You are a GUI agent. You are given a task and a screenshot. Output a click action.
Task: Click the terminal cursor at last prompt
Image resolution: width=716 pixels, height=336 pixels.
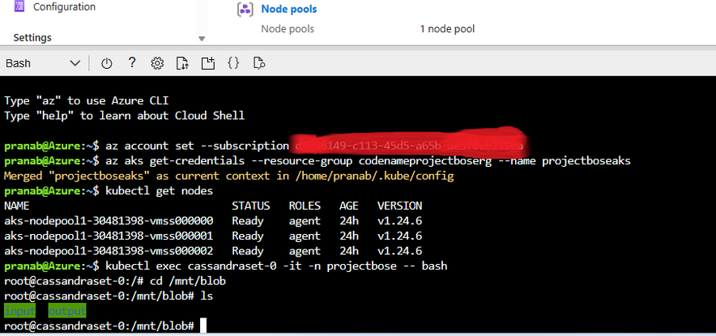203,326
